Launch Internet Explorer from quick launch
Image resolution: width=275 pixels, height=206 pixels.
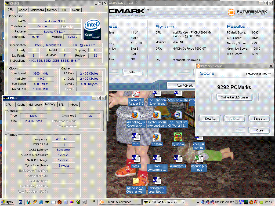coord(41,202)
